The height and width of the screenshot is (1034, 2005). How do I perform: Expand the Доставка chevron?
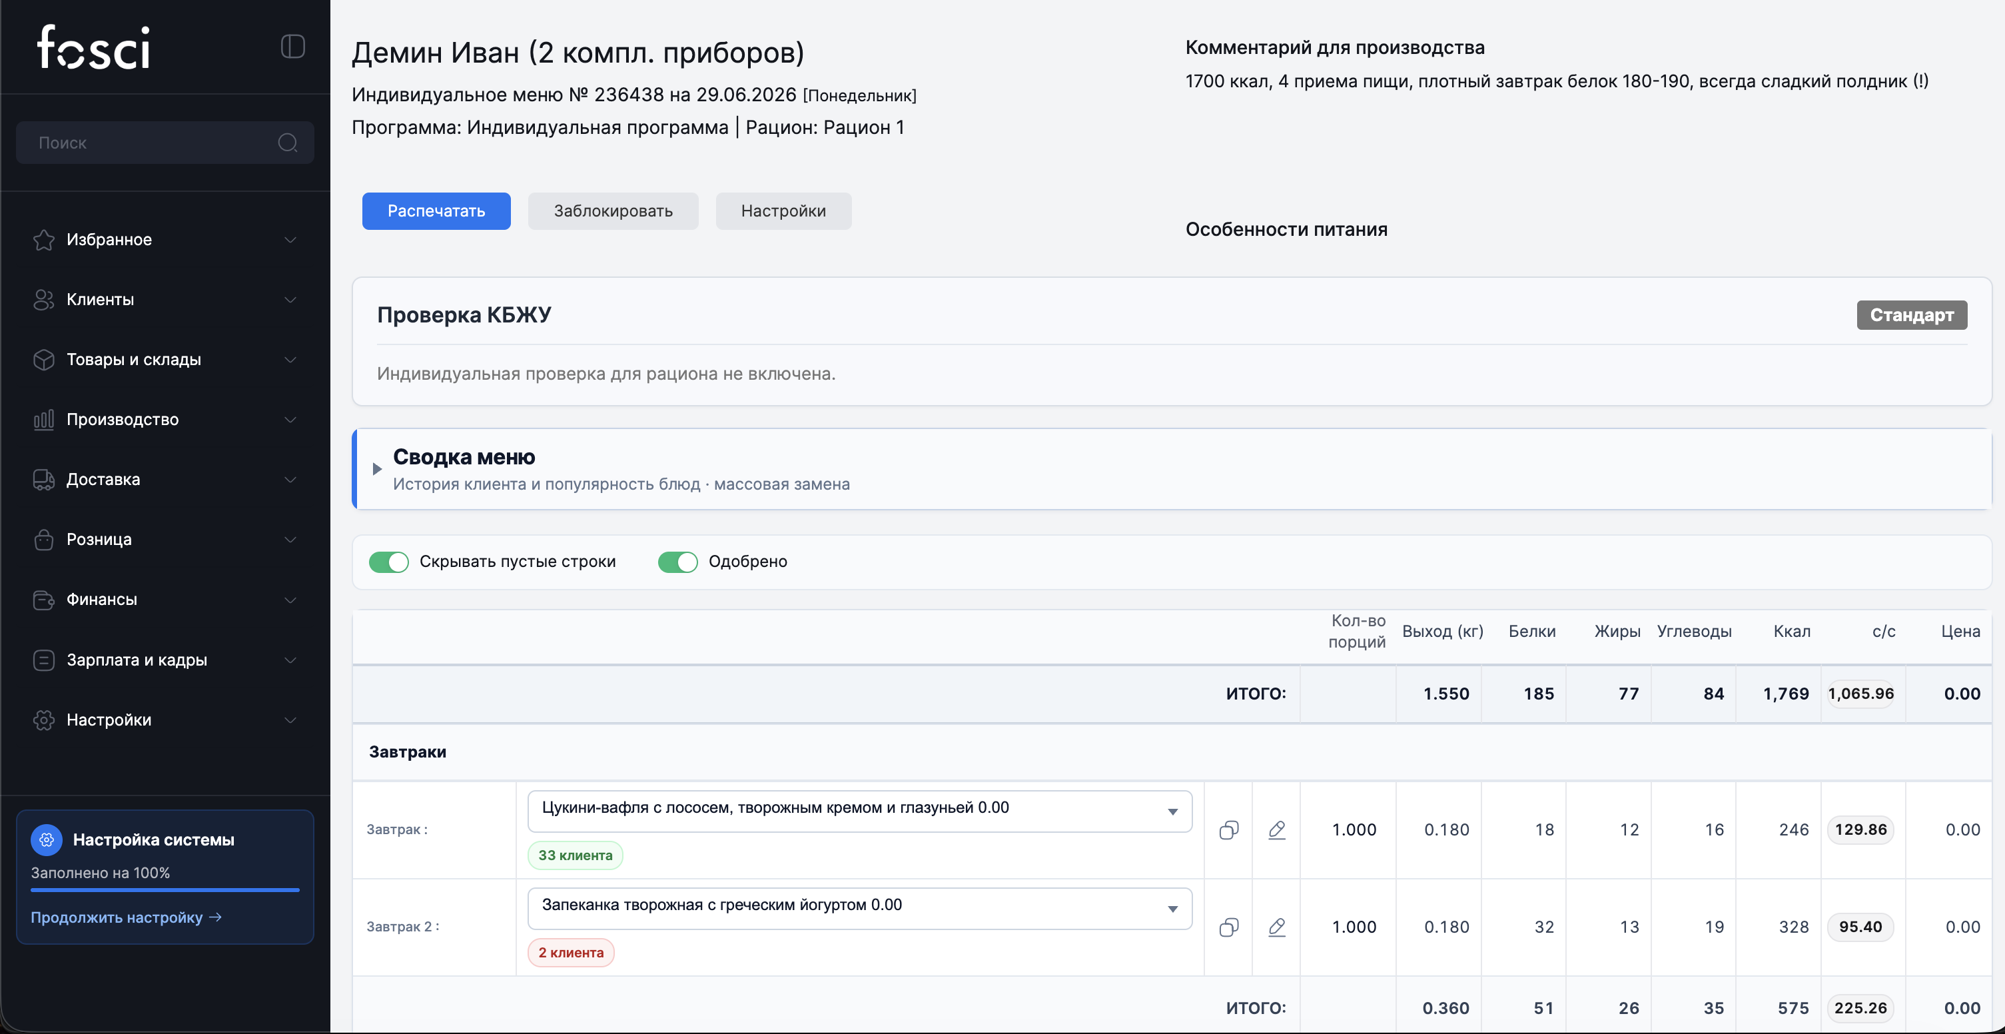(x=290, y=480)
